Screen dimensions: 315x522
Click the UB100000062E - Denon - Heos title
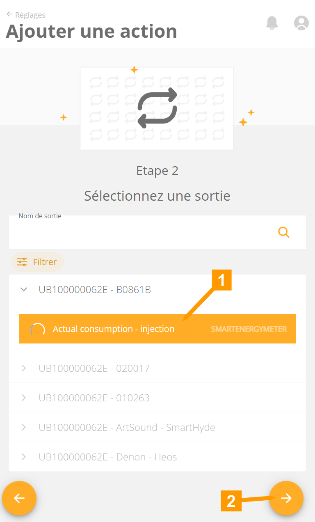[108, 457]
